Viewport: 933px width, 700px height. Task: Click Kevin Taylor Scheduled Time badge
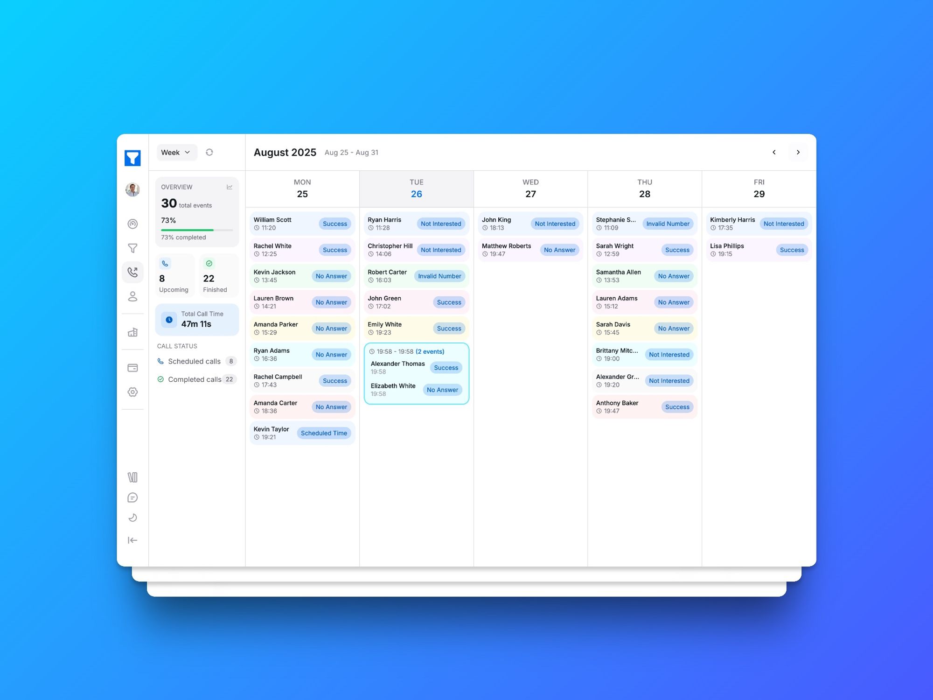pos(324,433)
